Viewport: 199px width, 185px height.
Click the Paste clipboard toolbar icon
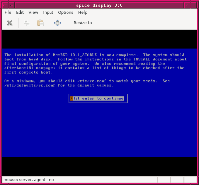pos(40,23)
